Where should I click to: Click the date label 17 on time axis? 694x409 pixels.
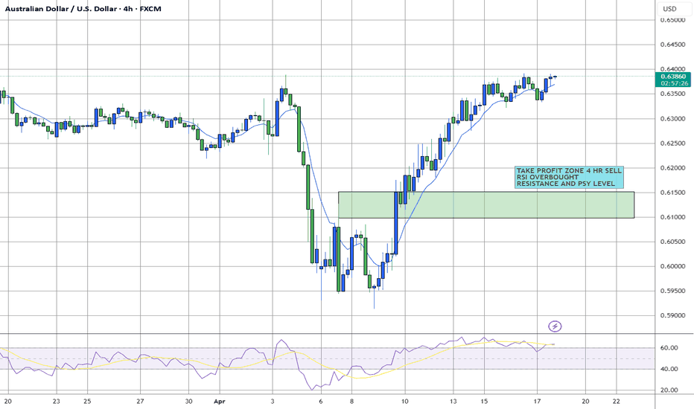click(x=537, y=402)
